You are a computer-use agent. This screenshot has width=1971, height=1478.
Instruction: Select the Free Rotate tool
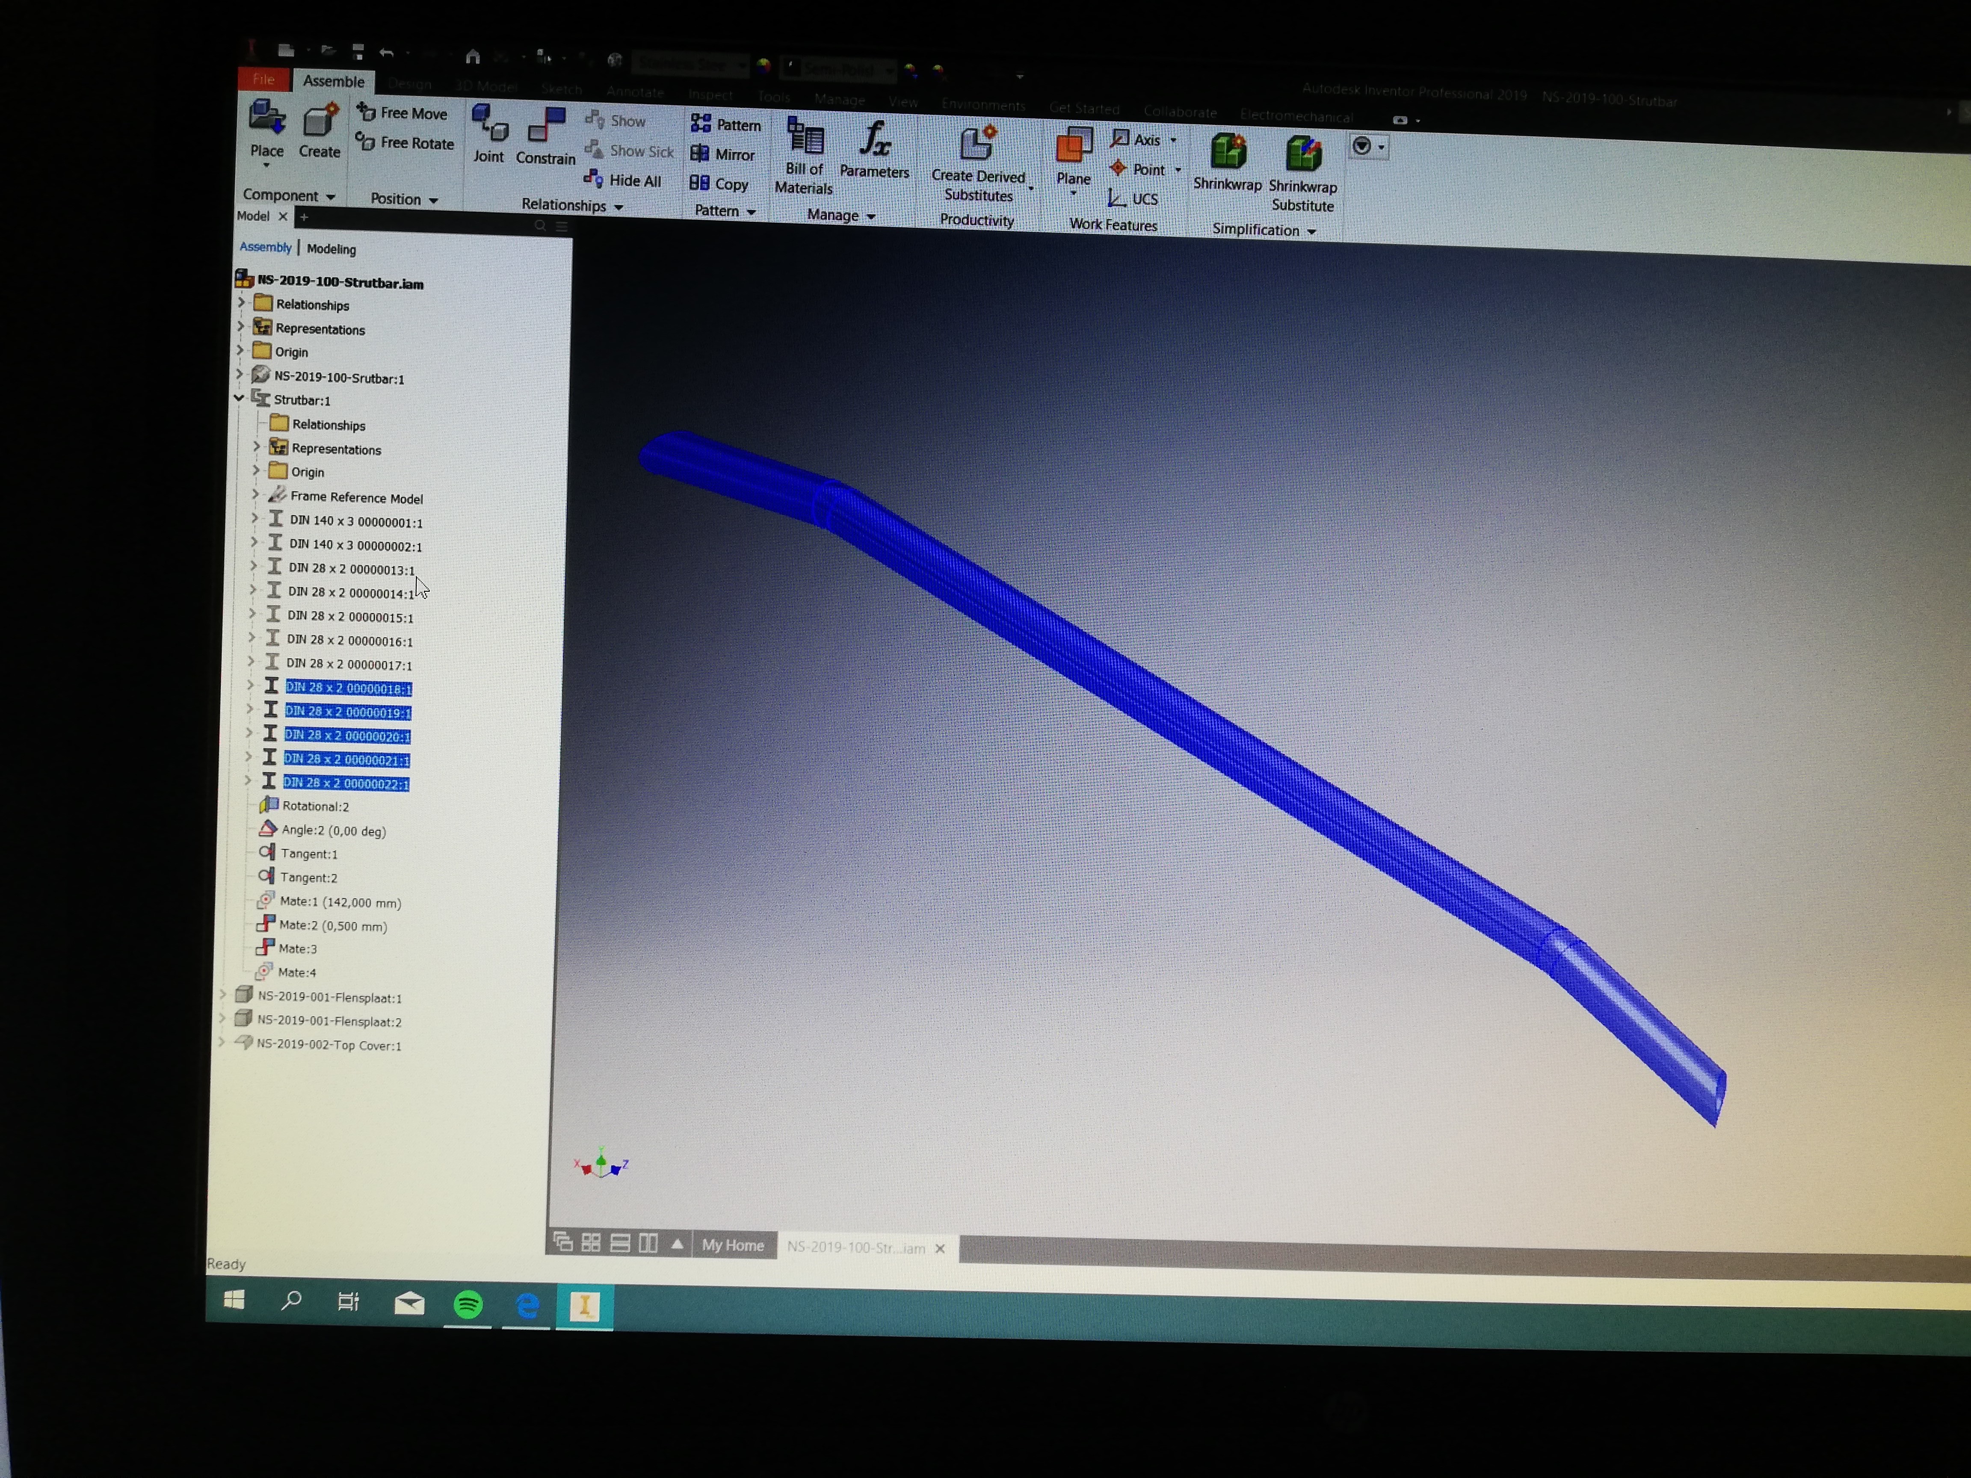pyautogui.click(x=405, y=142)
